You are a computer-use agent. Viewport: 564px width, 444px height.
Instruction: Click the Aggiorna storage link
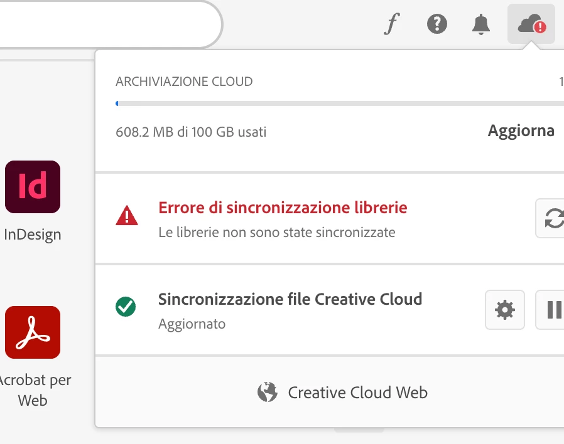coord(521,131)
